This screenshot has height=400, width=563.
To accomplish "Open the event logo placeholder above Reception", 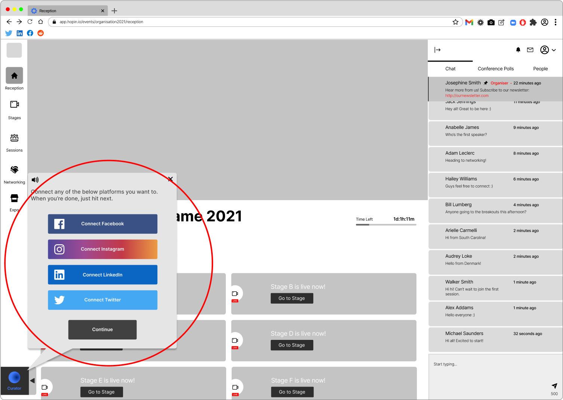I will (x=14, y=50).
